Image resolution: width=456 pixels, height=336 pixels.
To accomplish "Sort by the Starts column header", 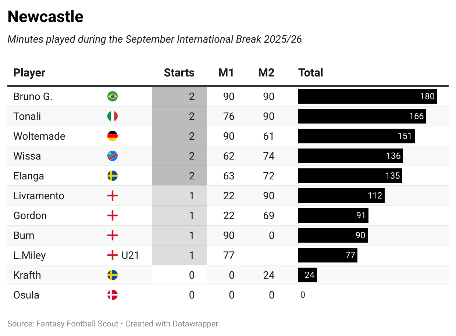I will click(x=179, y=73).
